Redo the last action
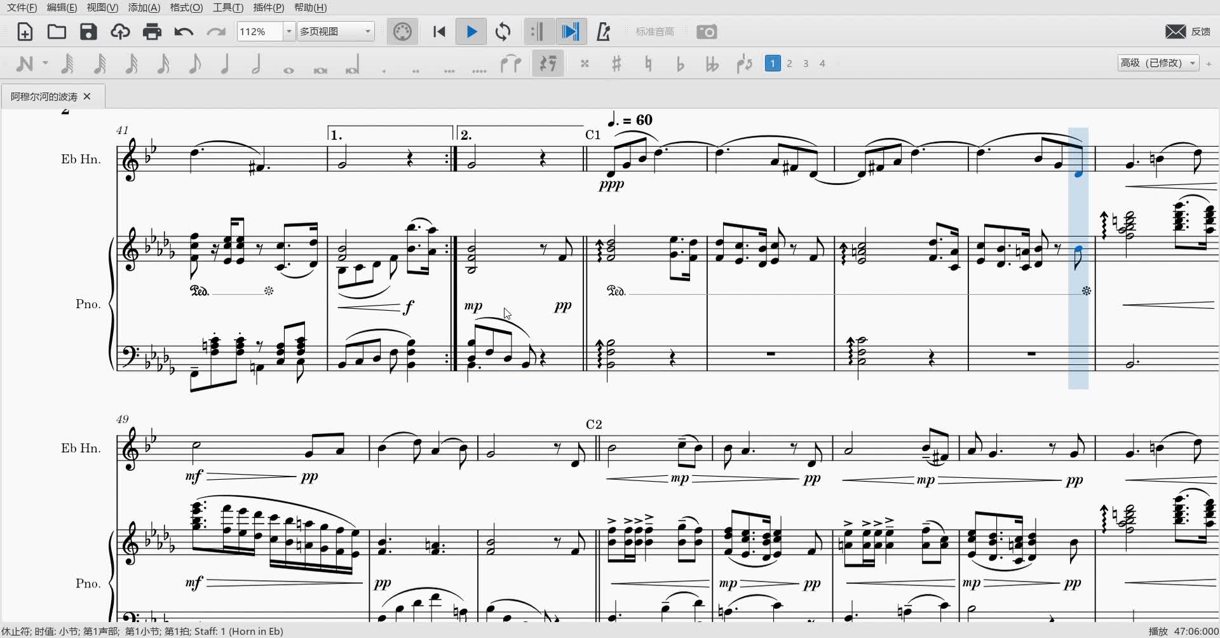This screenshot has height=638, width=1220. click(x=216, y=32)
